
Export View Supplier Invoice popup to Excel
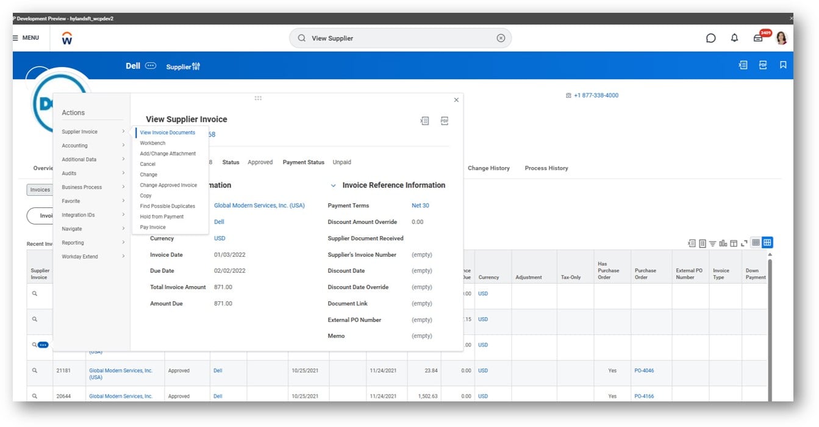424,121
